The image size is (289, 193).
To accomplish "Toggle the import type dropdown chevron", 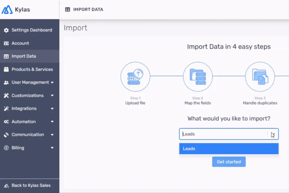I will (273, 134).
